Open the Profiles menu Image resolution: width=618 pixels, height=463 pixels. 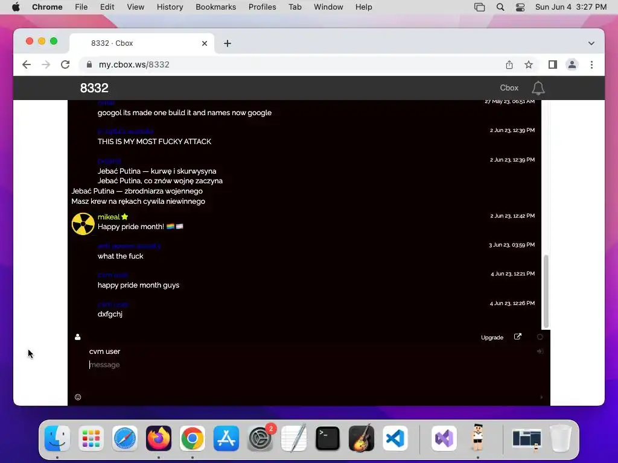tap(262, 7)
